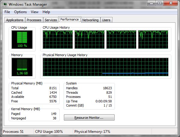Click the Kernel Memory (MB) group label
This screenshot has height=137, width=180.
(25, 109)
